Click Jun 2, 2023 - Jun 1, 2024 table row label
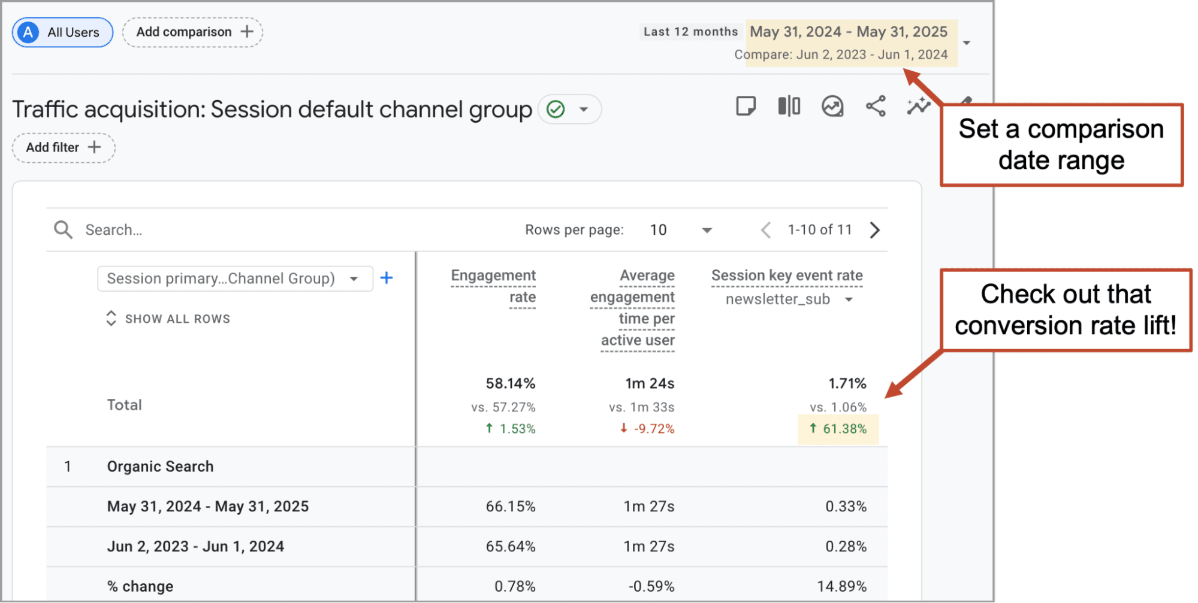The image size is (1198, 603). pyautogui.click(x=195, y=547)
